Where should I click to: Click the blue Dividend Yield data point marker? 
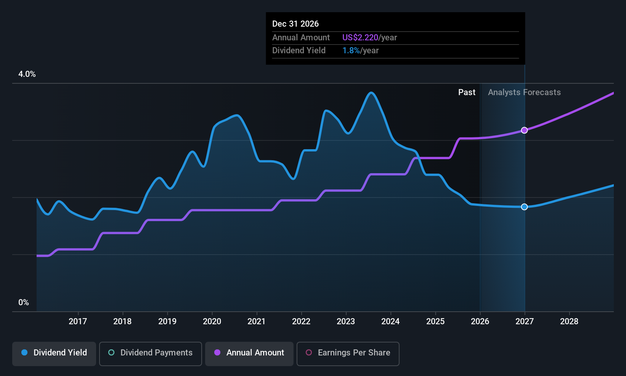click(524, 207)
